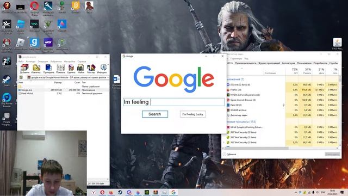Select the Paint 3D process row

coord(282,105)
